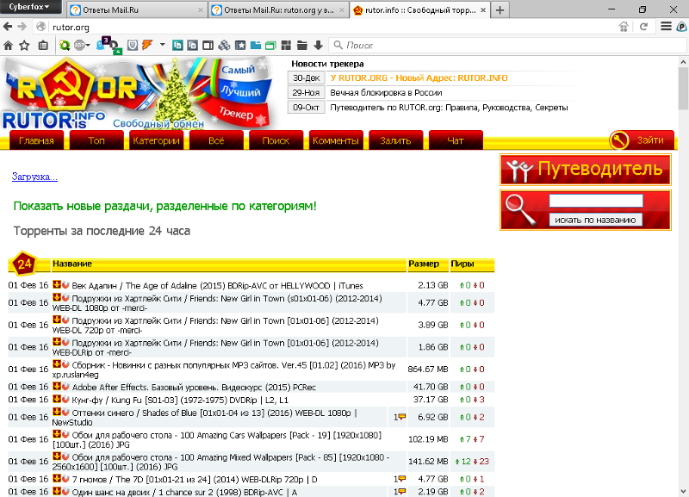Reload the page with the refresh icon
Screen dimensions: 689x497
643,27
